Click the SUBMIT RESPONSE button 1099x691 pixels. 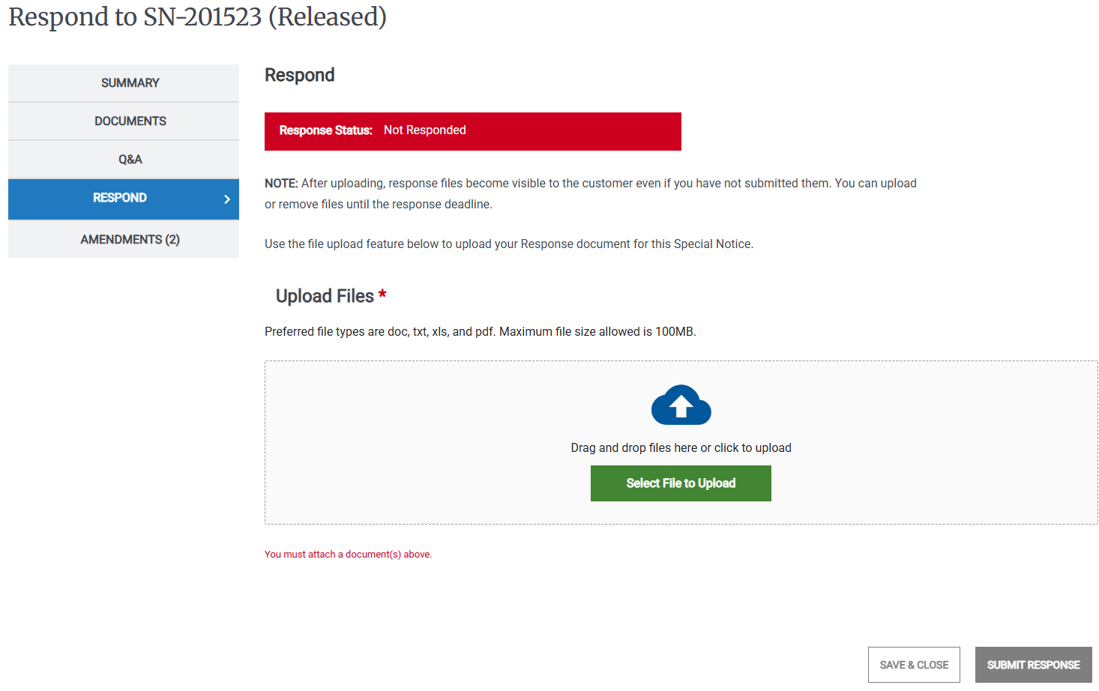pos(1033,664)
